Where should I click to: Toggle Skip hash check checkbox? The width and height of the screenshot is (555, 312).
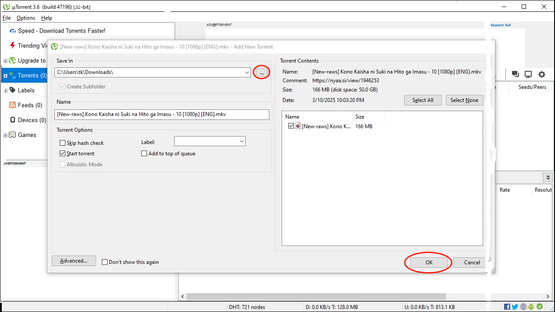pos(62,143)
